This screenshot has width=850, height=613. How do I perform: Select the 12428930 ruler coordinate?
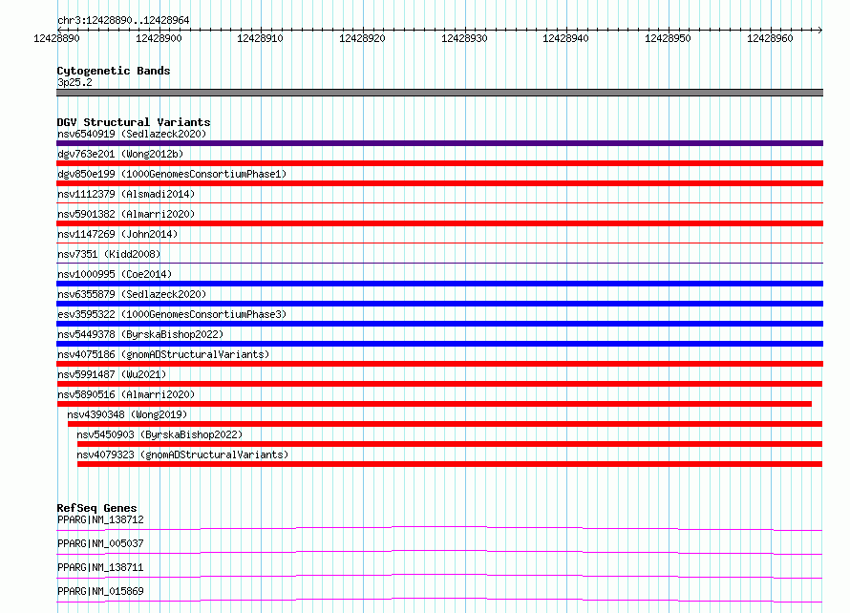(464, 38)
